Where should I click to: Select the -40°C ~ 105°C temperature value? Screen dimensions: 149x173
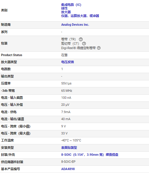coord(71,140)
